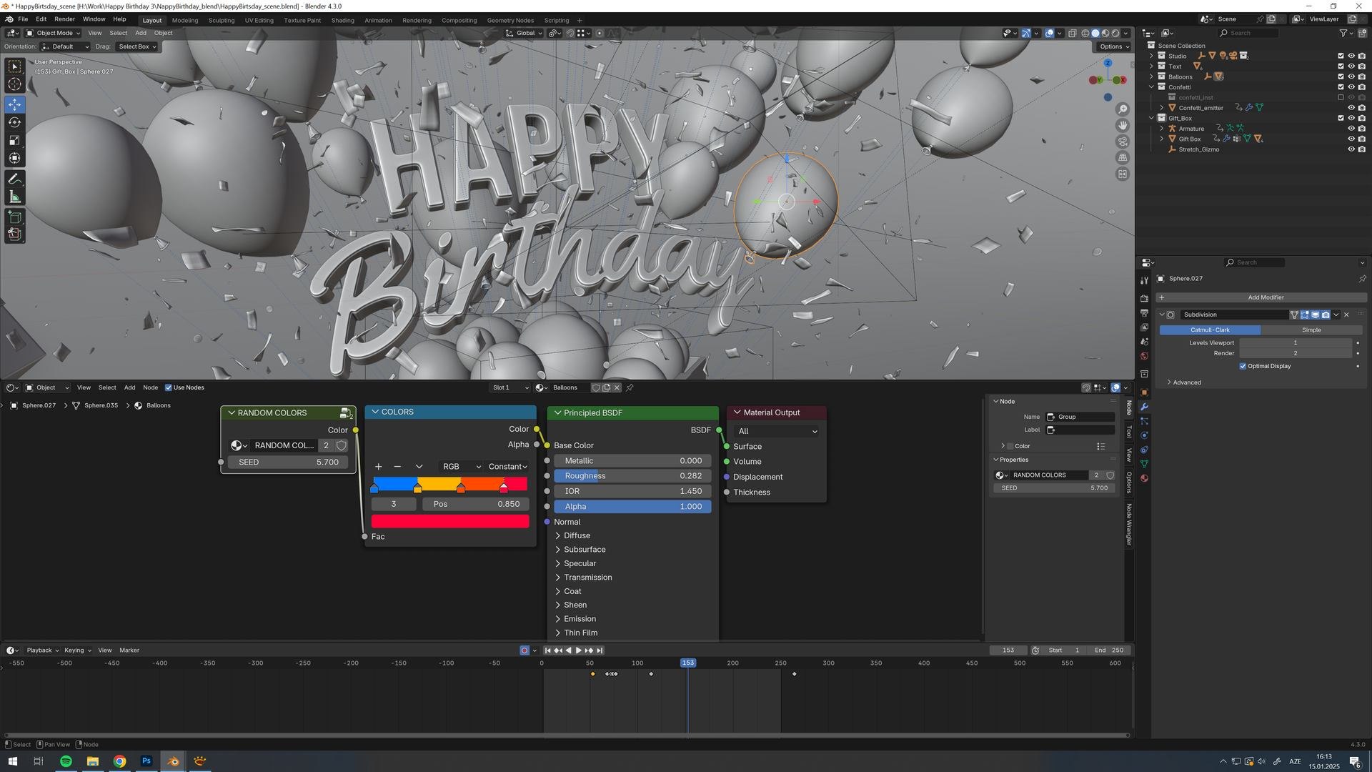Add a new color stop to ramp

[378, 467]
